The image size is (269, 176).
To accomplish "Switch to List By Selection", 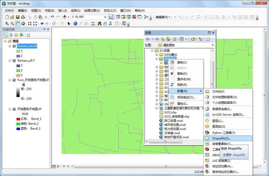I will (x=21, y=35).
